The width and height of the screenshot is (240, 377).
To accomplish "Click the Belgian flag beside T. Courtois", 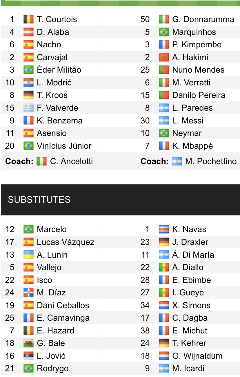I will pyautogui.click(x=28, y=19).
